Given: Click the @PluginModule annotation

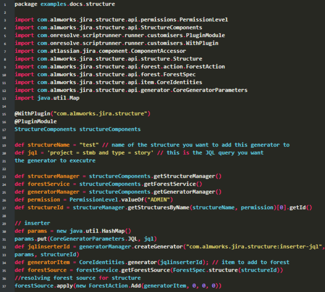Looking at the screenshot, I should coord(36,121).
